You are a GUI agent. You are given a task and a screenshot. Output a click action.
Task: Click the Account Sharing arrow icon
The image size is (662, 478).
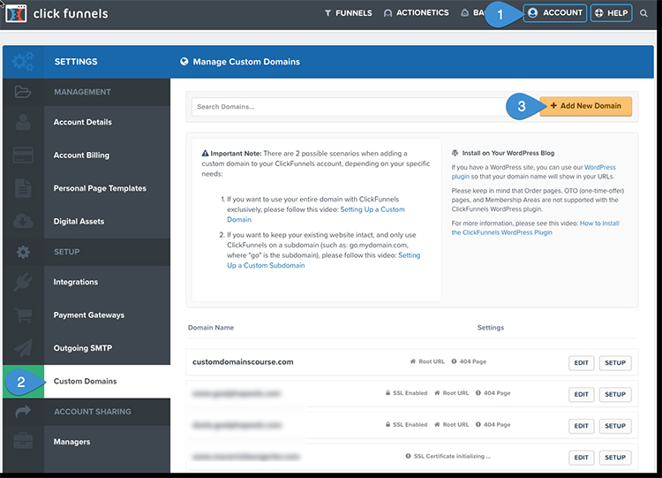tap(23, 411)
